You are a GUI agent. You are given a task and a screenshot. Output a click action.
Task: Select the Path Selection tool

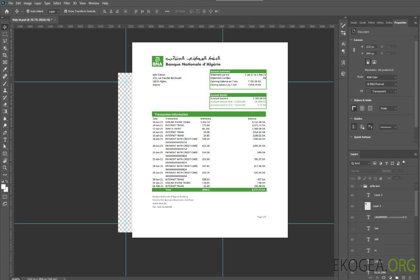[x=5, y=147]
